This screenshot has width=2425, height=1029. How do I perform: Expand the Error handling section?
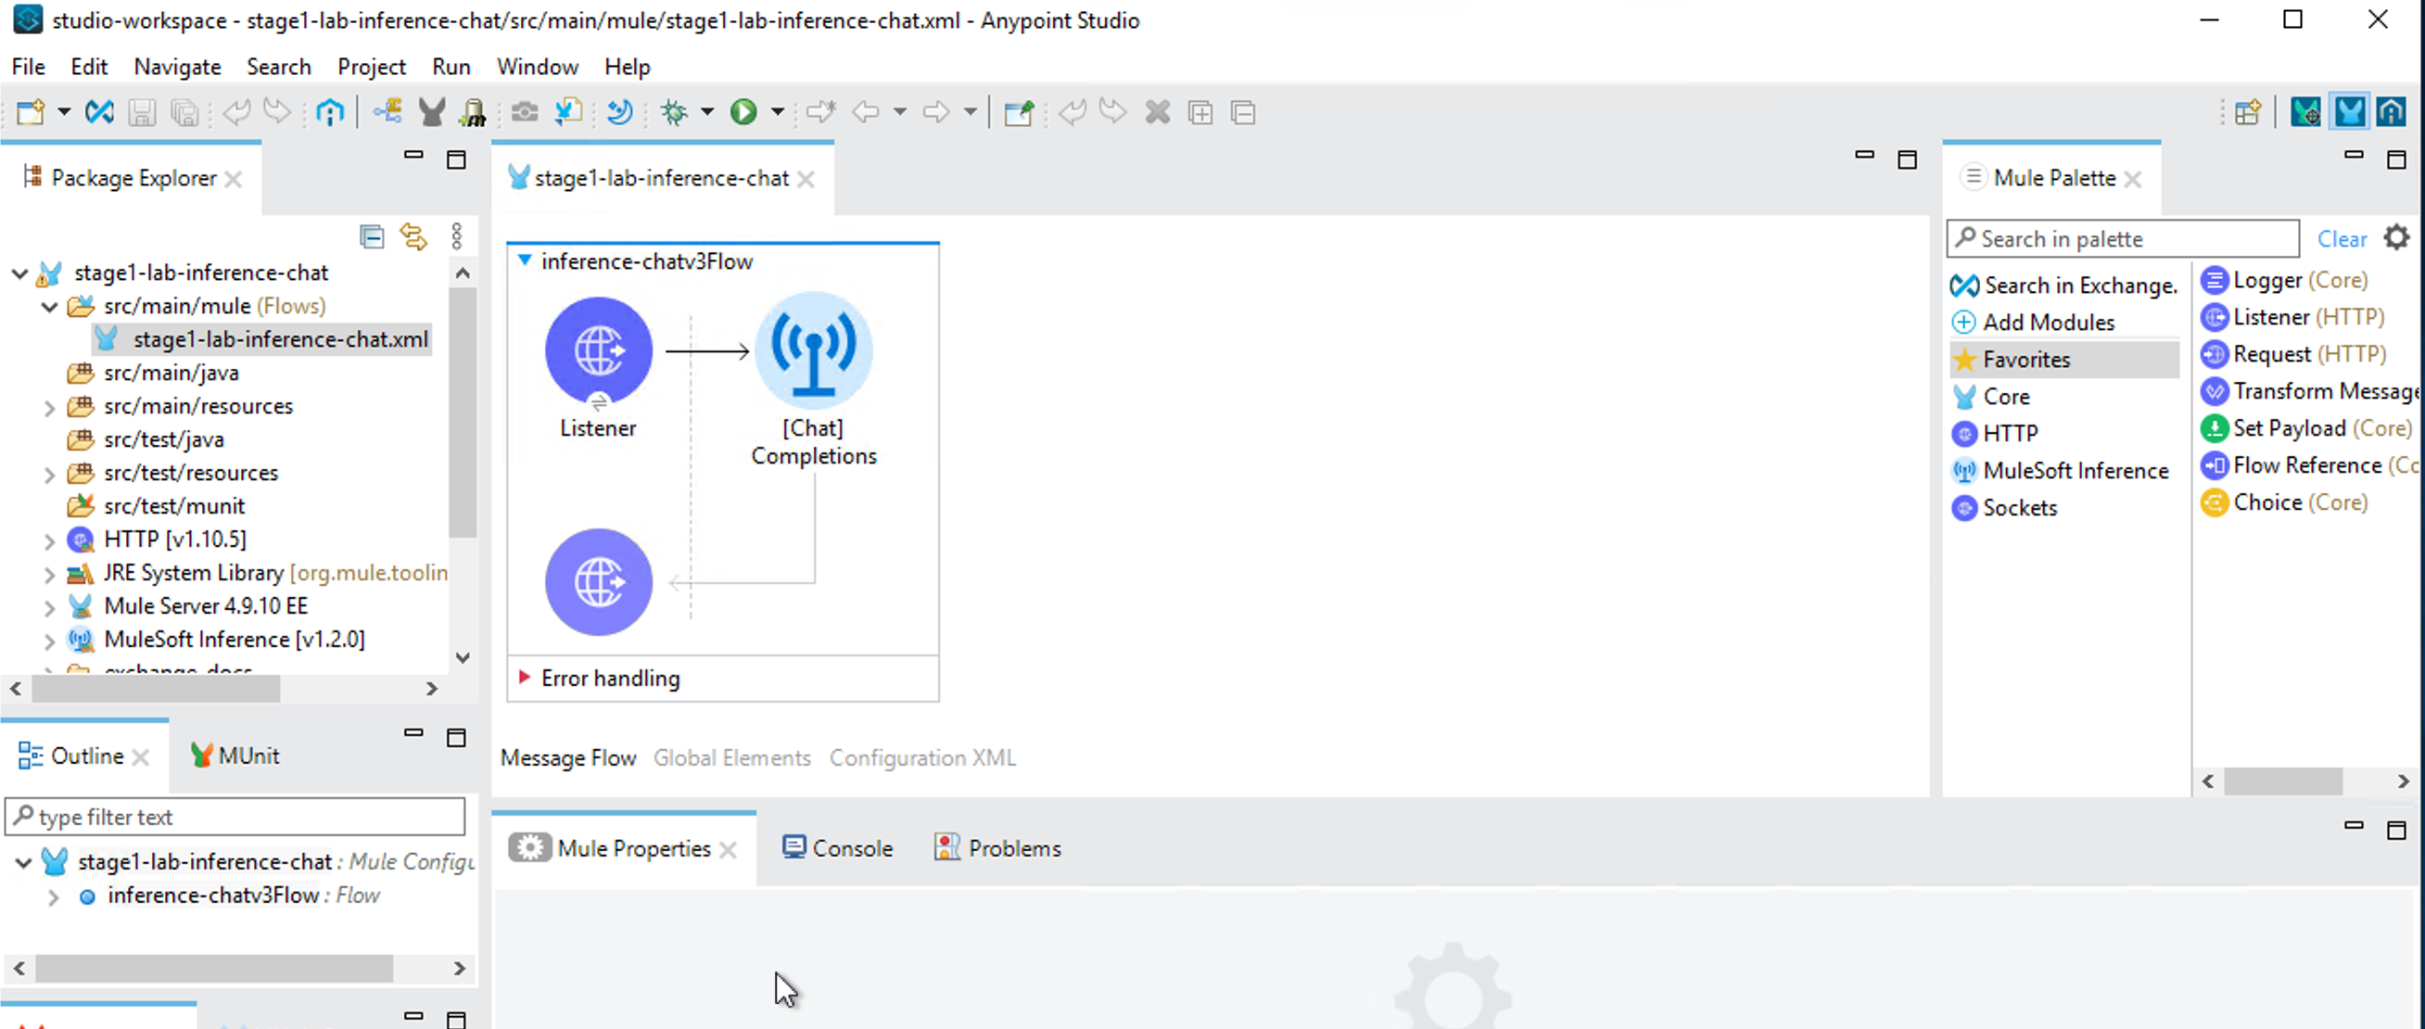coord(526,677)
